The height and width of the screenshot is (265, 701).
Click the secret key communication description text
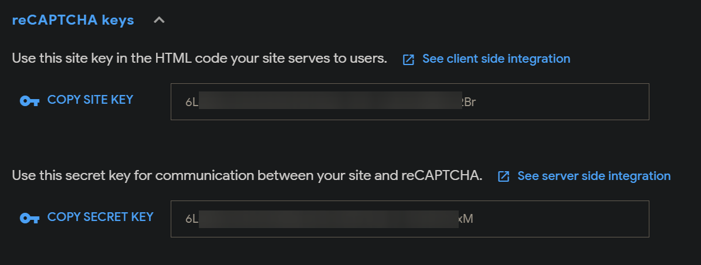tap(246, 176)
